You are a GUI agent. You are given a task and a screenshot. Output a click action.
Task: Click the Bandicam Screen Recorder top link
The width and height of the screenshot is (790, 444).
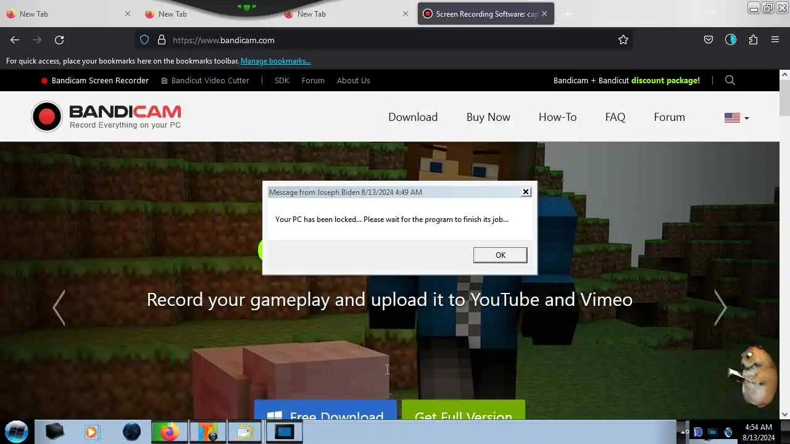95,80
